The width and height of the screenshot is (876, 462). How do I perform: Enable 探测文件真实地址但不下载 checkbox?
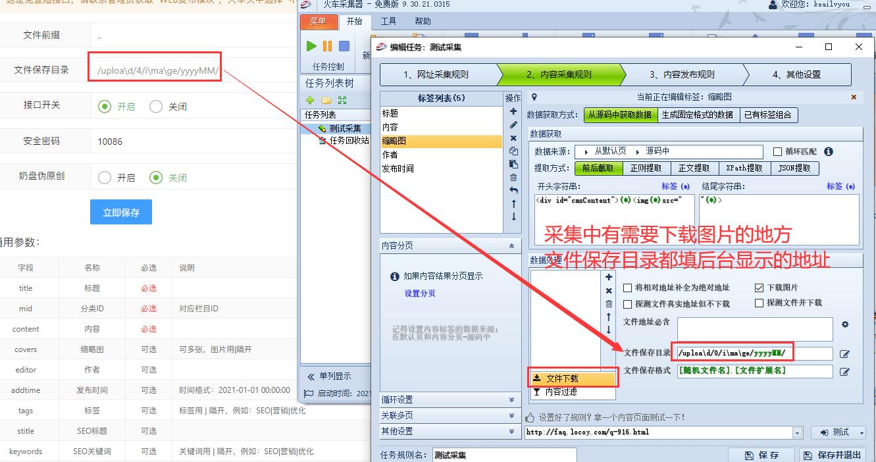tap(627, 303)
